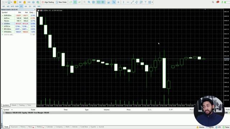
Task: Switch to W1 timeframe
Action: click(34, 6)
